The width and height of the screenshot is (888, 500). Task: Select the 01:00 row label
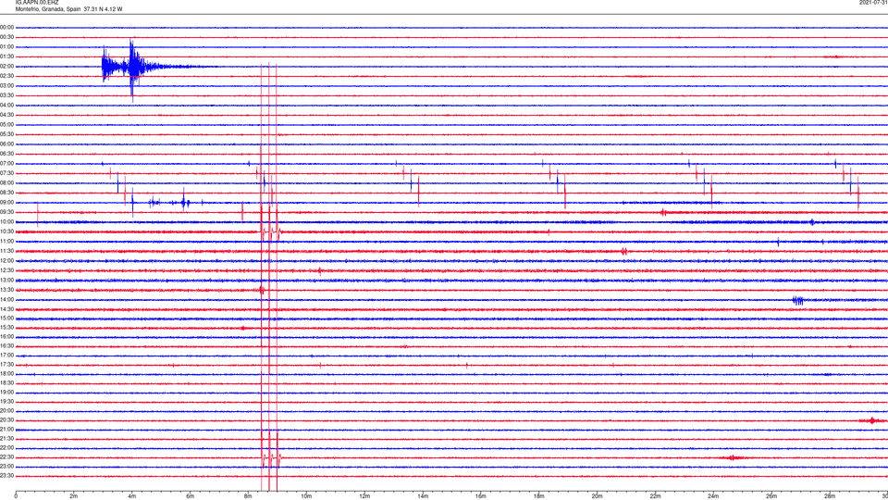point(6,47)
